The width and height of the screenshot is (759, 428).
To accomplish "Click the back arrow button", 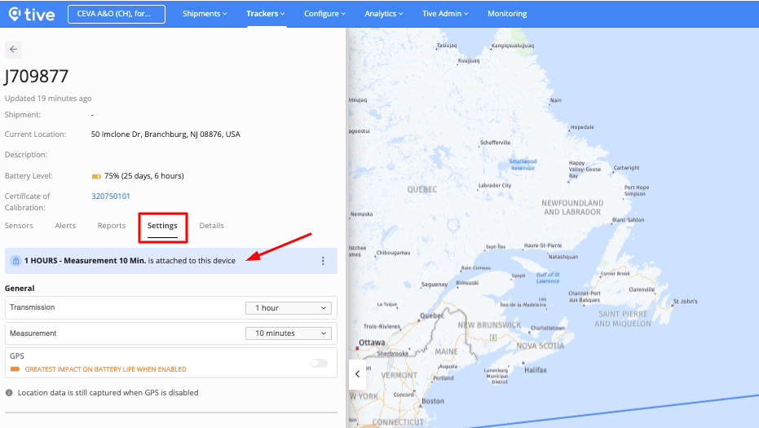I will pos(13,49).
